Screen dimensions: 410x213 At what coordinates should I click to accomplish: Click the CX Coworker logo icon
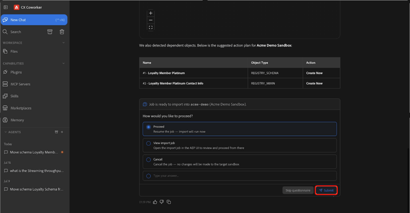[x=16, y=7]
